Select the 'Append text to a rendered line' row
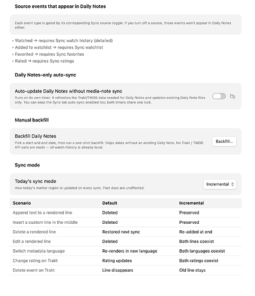This screenshot has width=255, height=296. click(126, 213)
